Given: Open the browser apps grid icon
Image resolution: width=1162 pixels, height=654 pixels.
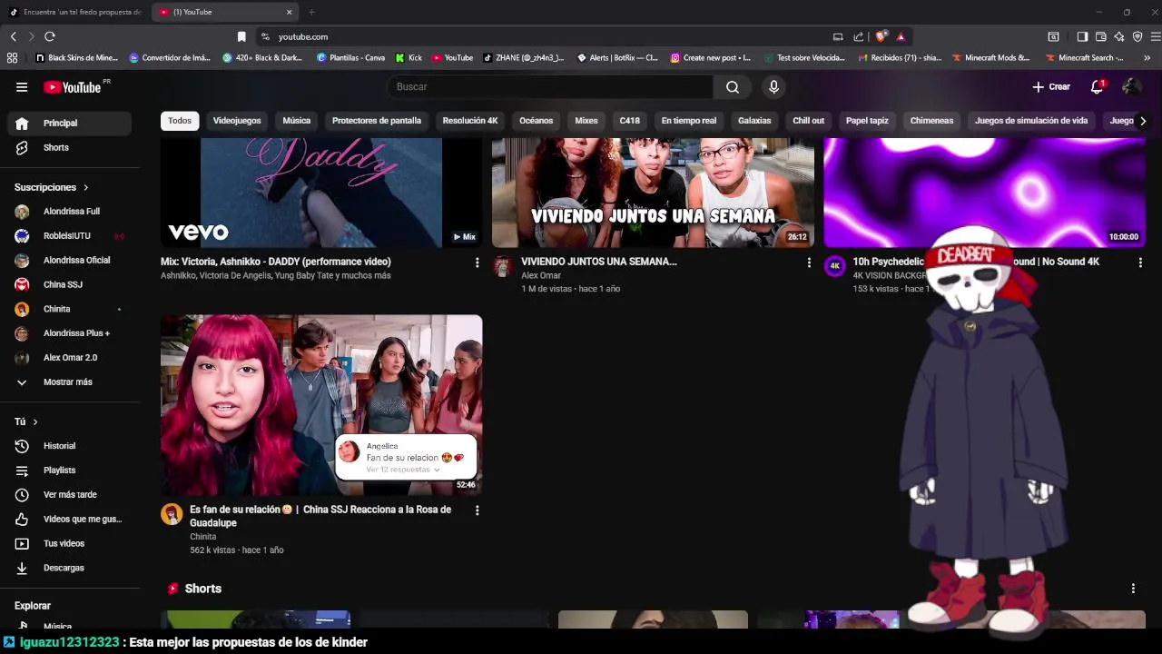Looking at the screenshot, I should tap(12, 57).
